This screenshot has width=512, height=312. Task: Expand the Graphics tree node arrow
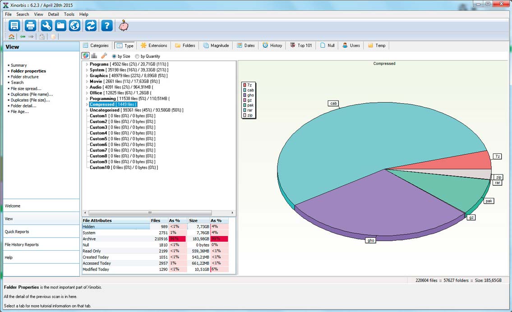coord(87,76)
